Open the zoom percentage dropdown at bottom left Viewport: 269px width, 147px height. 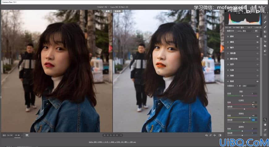(19, 135)
